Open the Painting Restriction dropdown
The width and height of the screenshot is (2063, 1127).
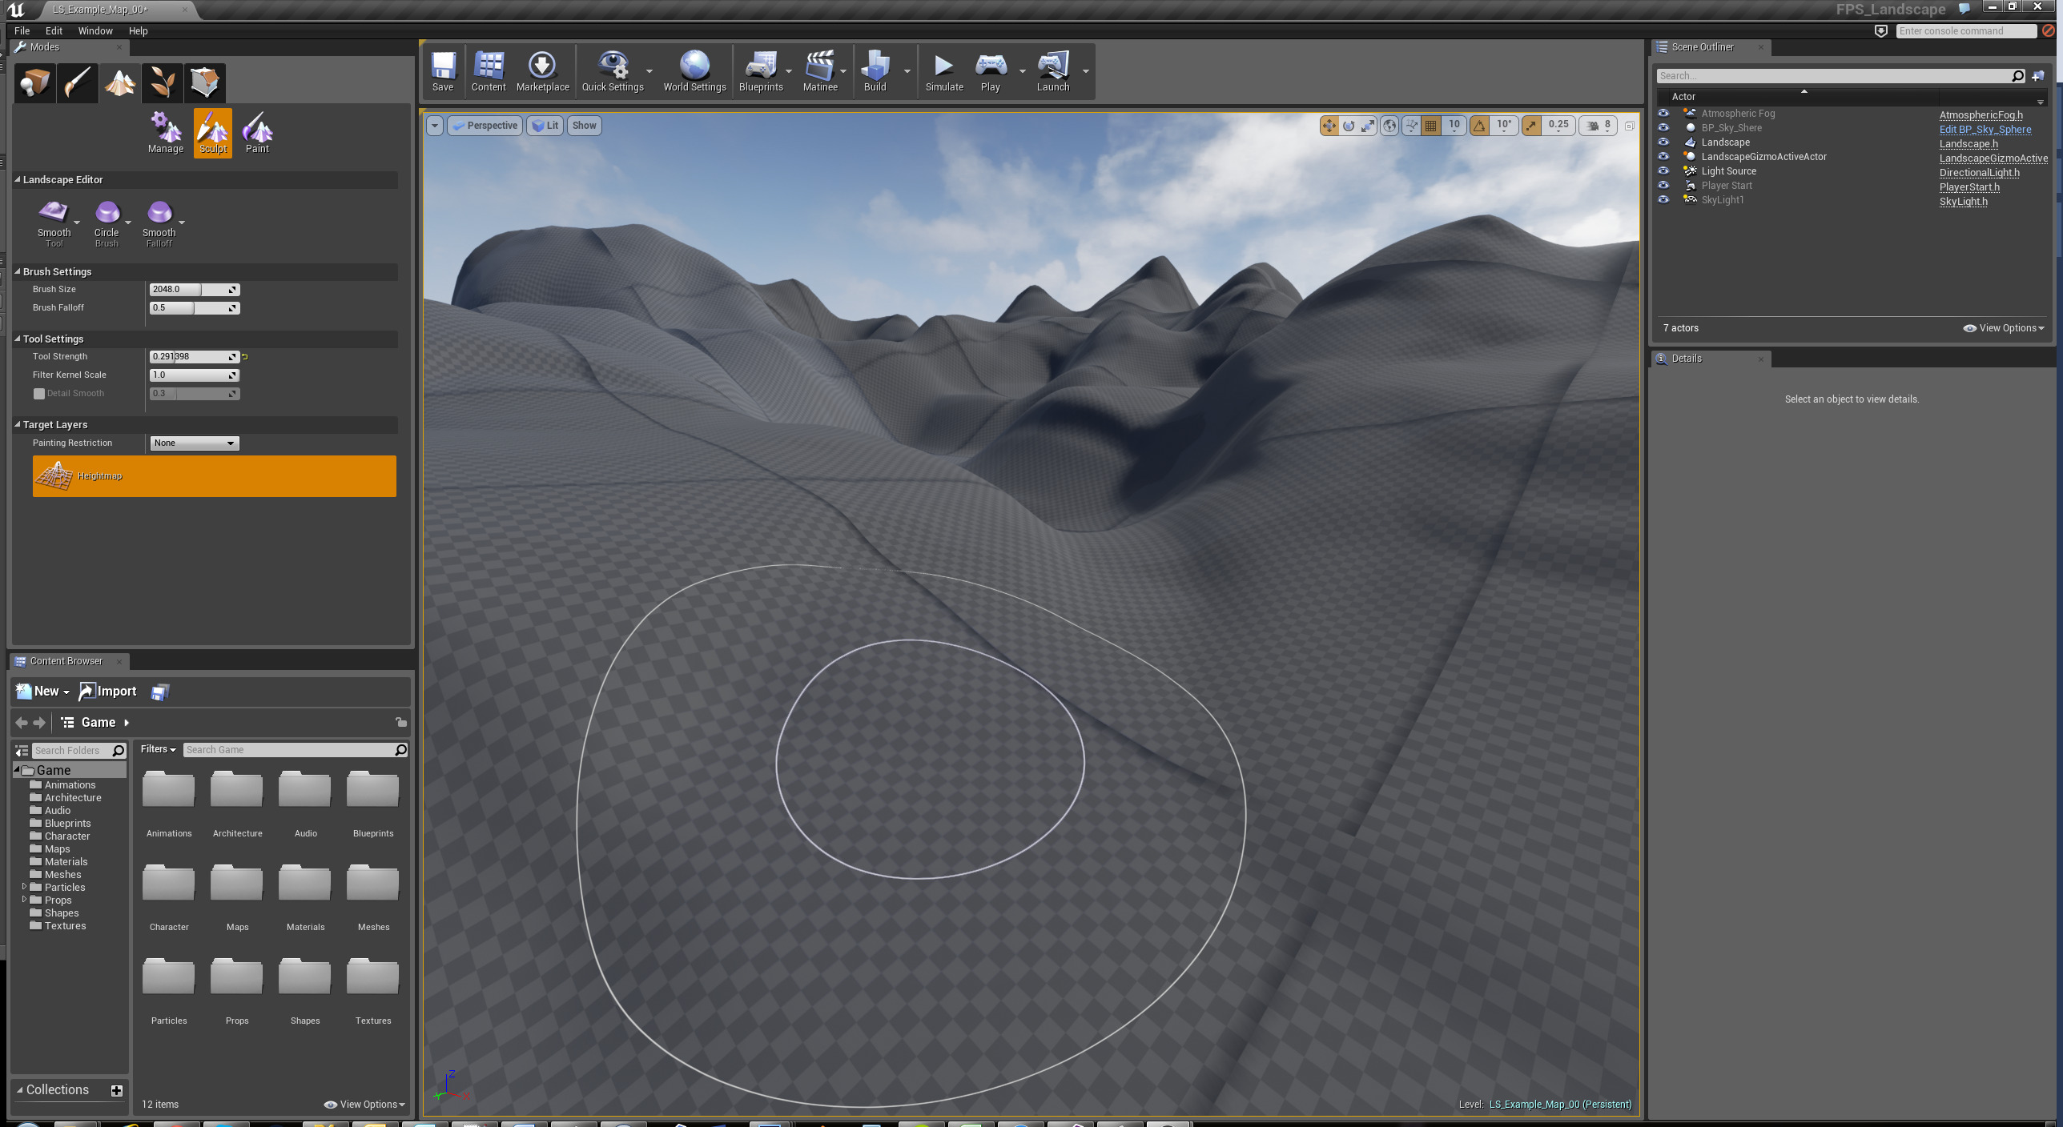pyautogui.click(x=194, y=443)
